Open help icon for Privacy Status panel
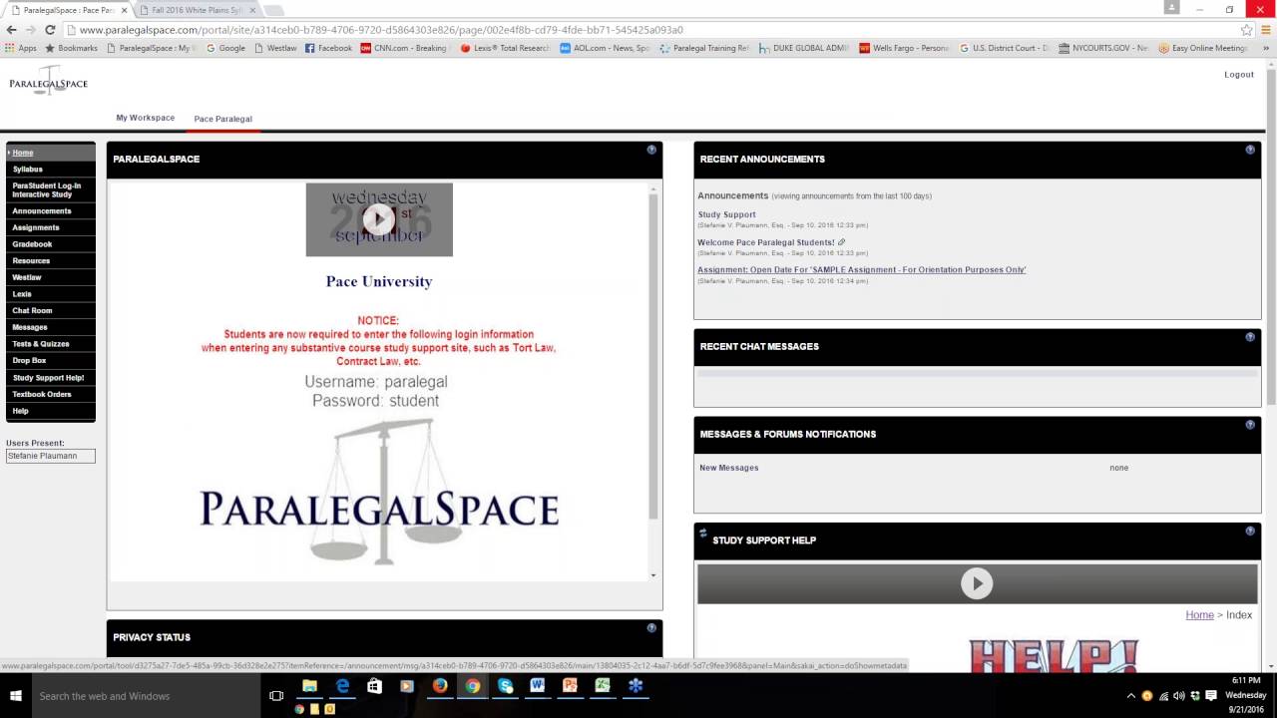This screenshot has width=1277, height=718. (x=651, y=628)
